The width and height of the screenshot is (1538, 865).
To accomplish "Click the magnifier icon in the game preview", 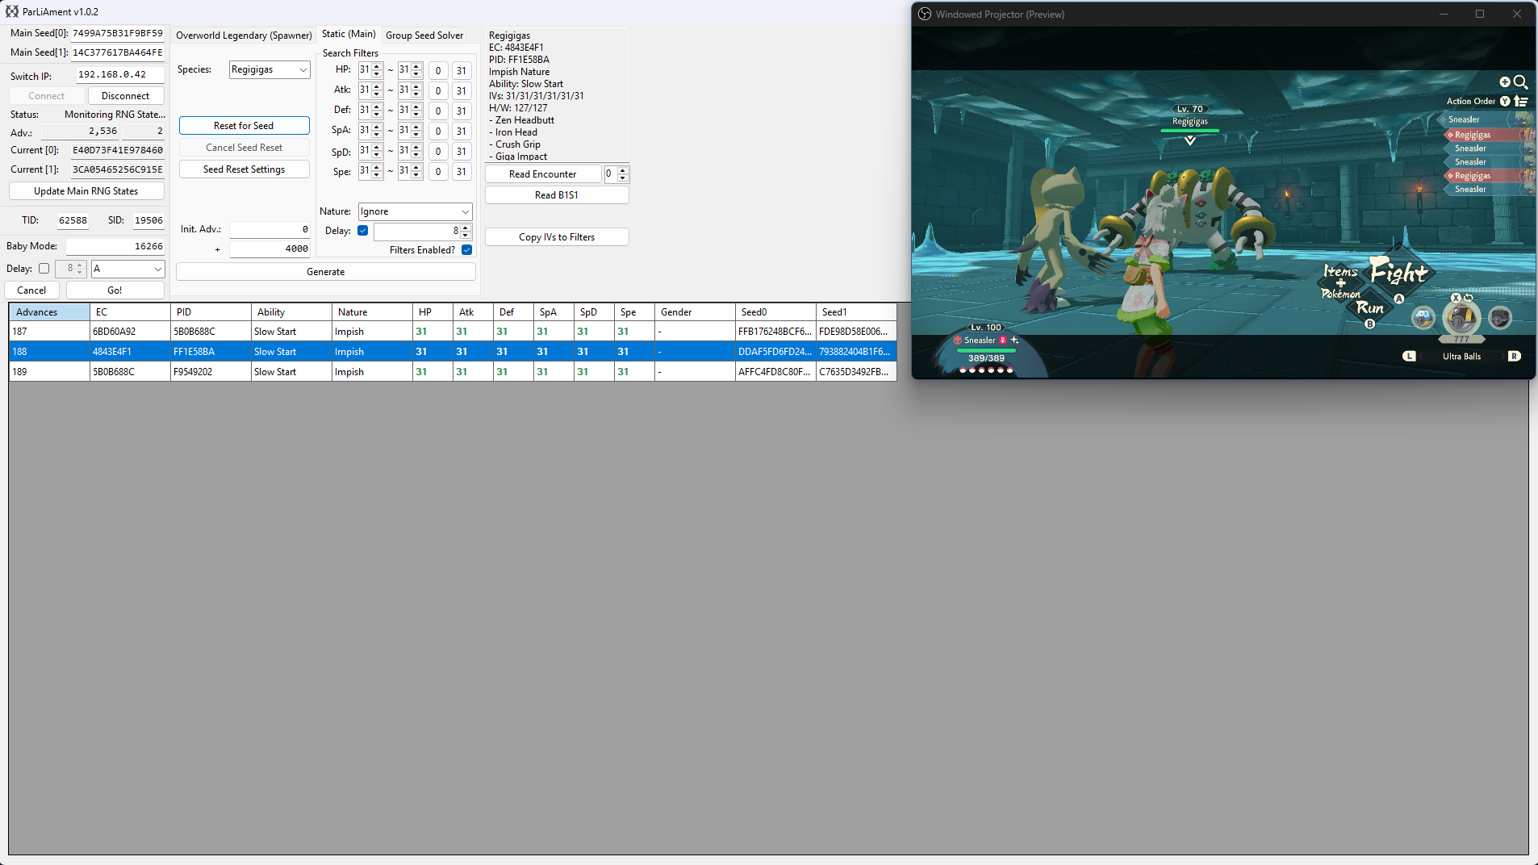I will (x=1520, y=81).
